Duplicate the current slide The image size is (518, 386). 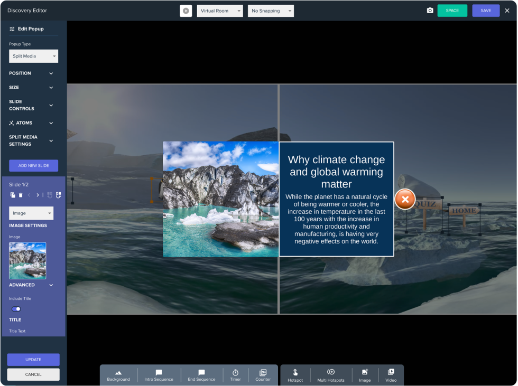(13, 195)
